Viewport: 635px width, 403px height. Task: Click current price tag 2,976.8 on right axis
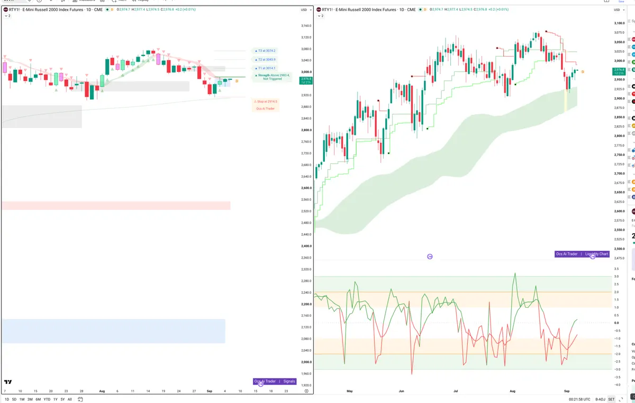[619, 71]
